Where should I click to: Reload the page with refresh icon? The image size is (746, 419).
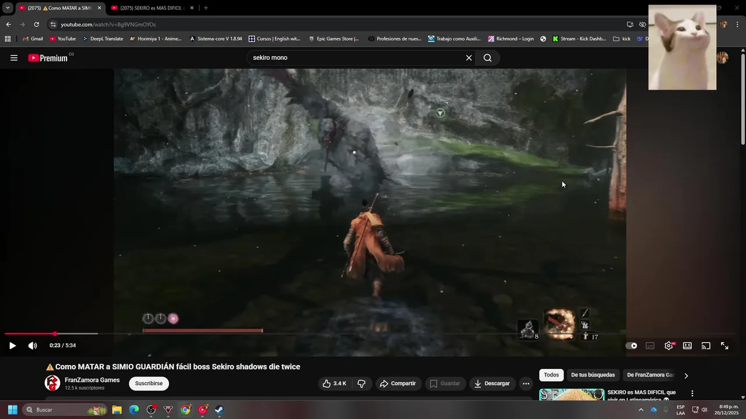click(36, 24)
